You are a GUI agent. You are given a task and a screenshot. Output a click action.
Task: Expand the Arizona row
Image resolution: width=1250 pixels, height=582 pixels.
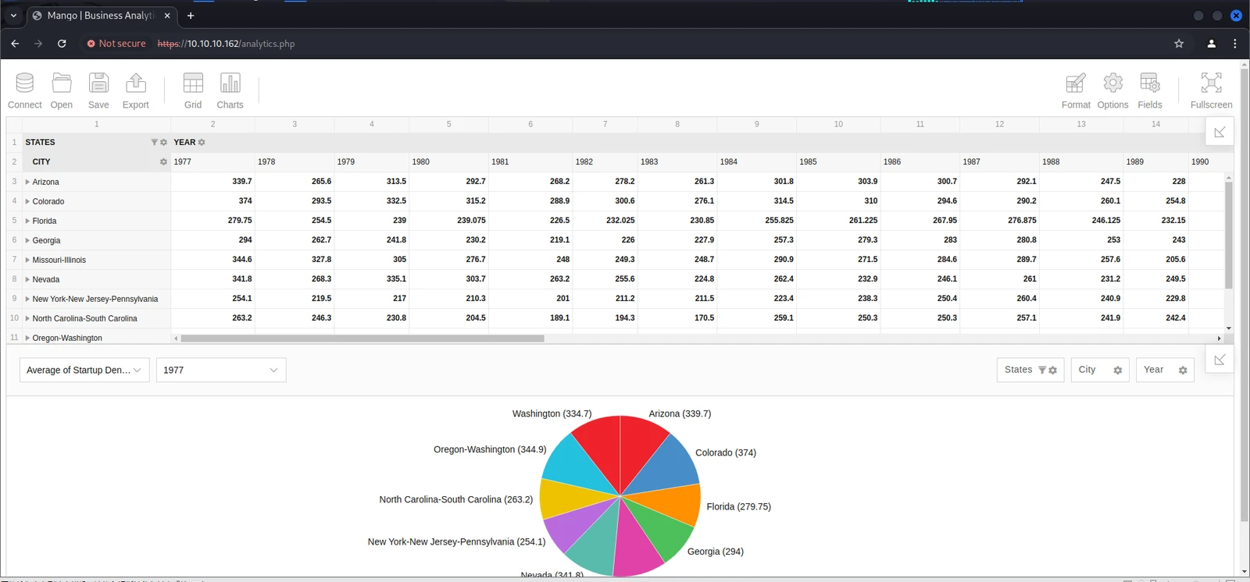(x=27, y=182)
